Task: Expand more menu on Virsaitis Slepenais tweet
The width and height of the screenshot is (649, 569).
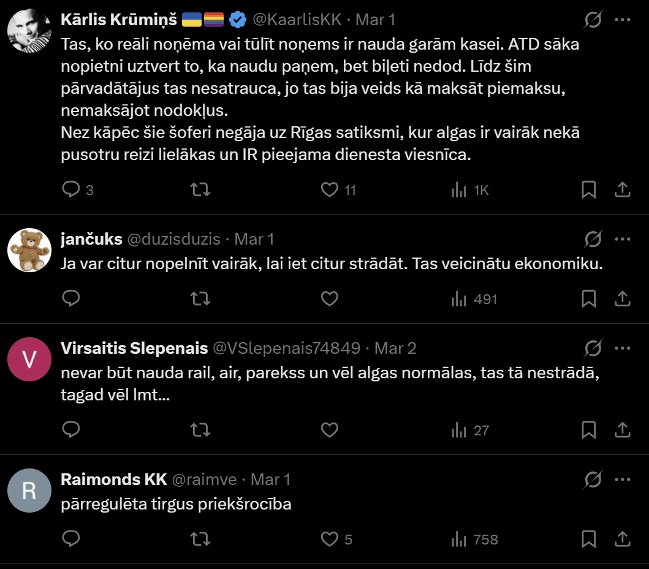Action: [x=622, y=348]
